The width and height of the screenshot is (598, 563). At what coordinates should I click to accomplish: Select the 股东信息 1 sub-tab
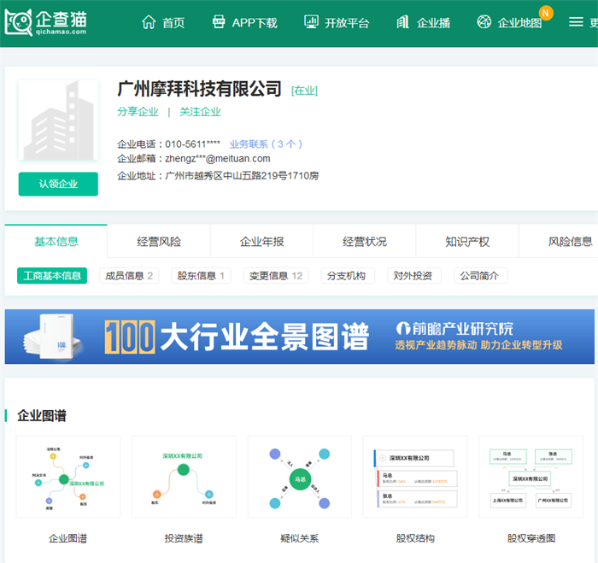click(x=201, y=276)
